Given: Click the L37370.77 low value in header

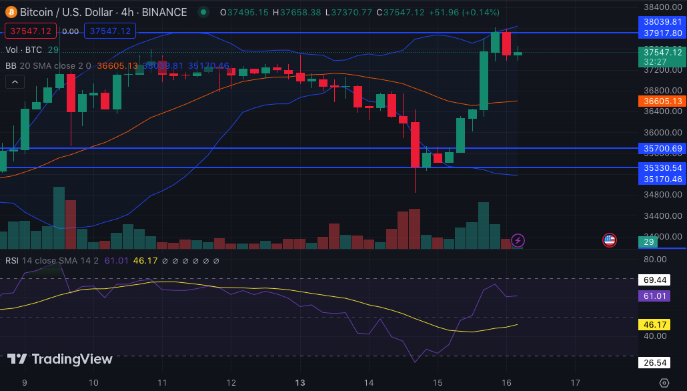Looking at the screenshot, I should tap(350, 12).
